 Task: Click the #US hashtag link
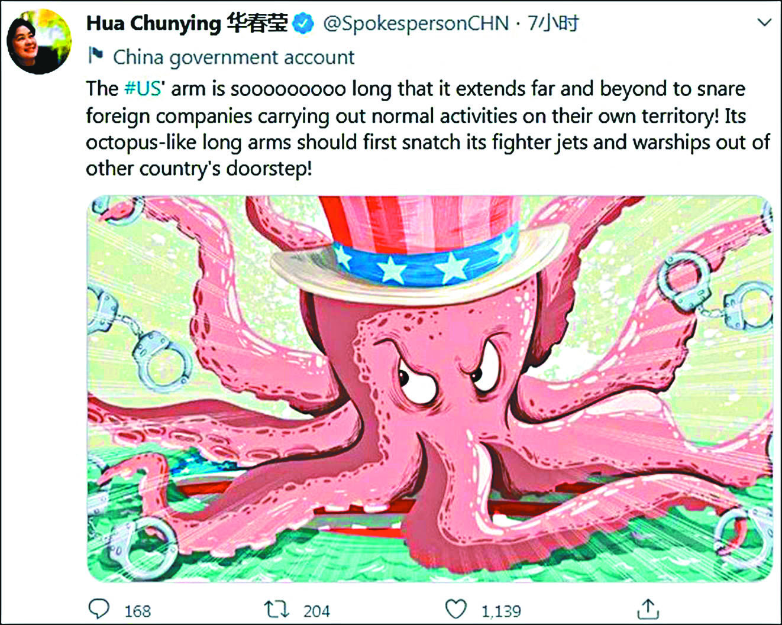[143, 89]
